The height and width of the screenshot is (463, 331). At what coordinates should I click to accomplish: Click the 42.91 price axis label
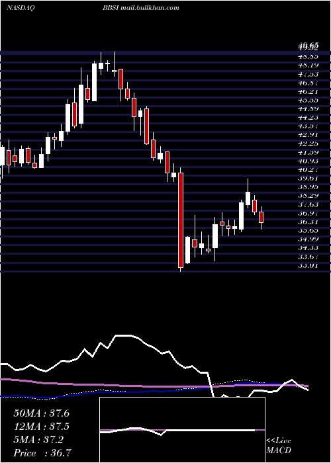[308, 135]
